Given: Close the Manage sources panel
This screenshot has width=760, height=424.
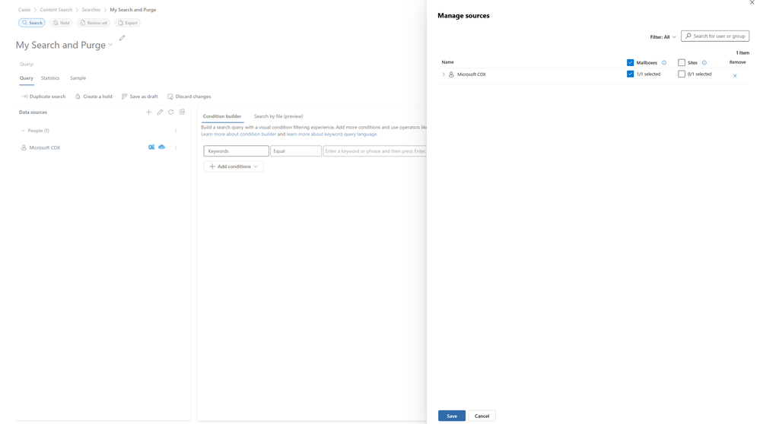Looking at the screenshot, I should coord(752,2).
